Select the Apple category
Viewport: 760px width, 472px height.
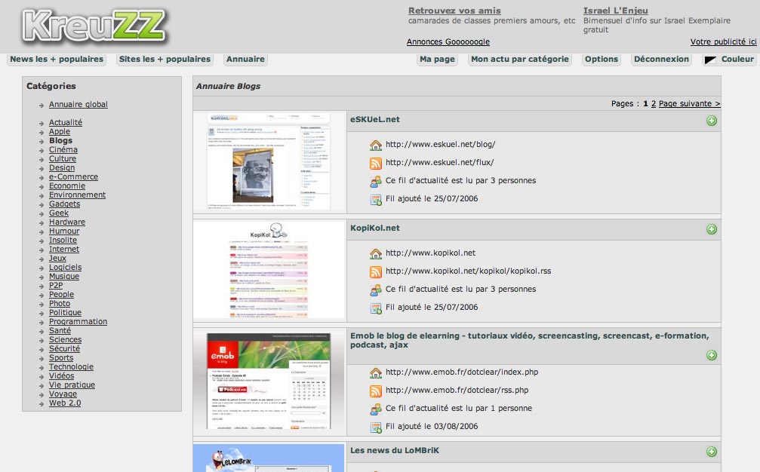(60, 132)
